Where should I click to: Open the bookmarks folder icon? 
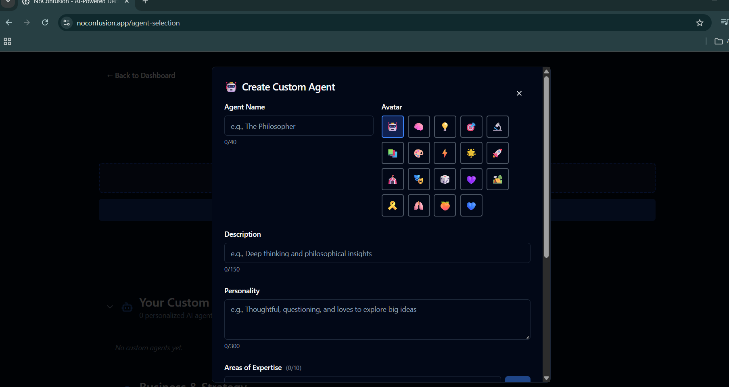(x=719, y=41)
